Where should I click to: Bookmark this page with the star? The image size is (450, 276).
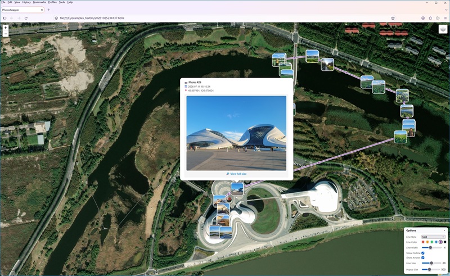(393, 18)
